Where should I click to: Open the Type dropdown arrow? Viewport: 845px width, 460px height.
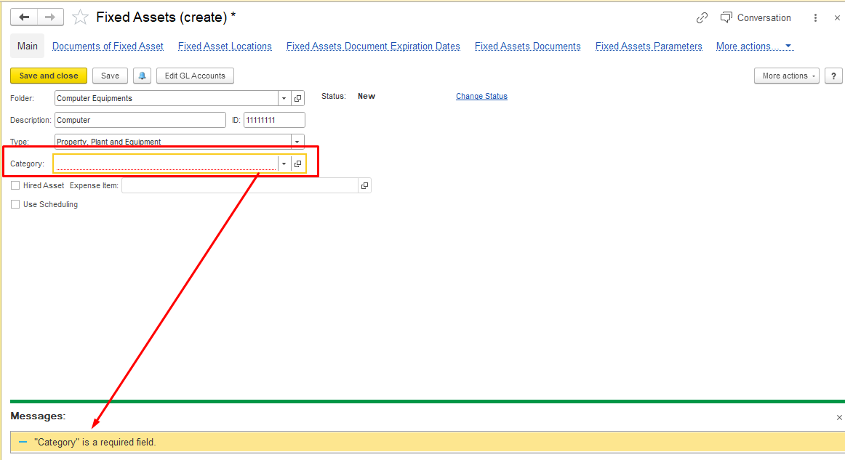297,142
